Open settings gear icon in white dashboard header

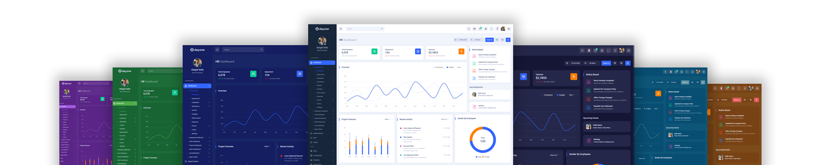click(x=509, y=29)
